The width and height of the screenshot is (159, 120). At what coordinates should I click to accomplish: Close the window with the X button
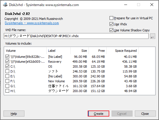152,5
